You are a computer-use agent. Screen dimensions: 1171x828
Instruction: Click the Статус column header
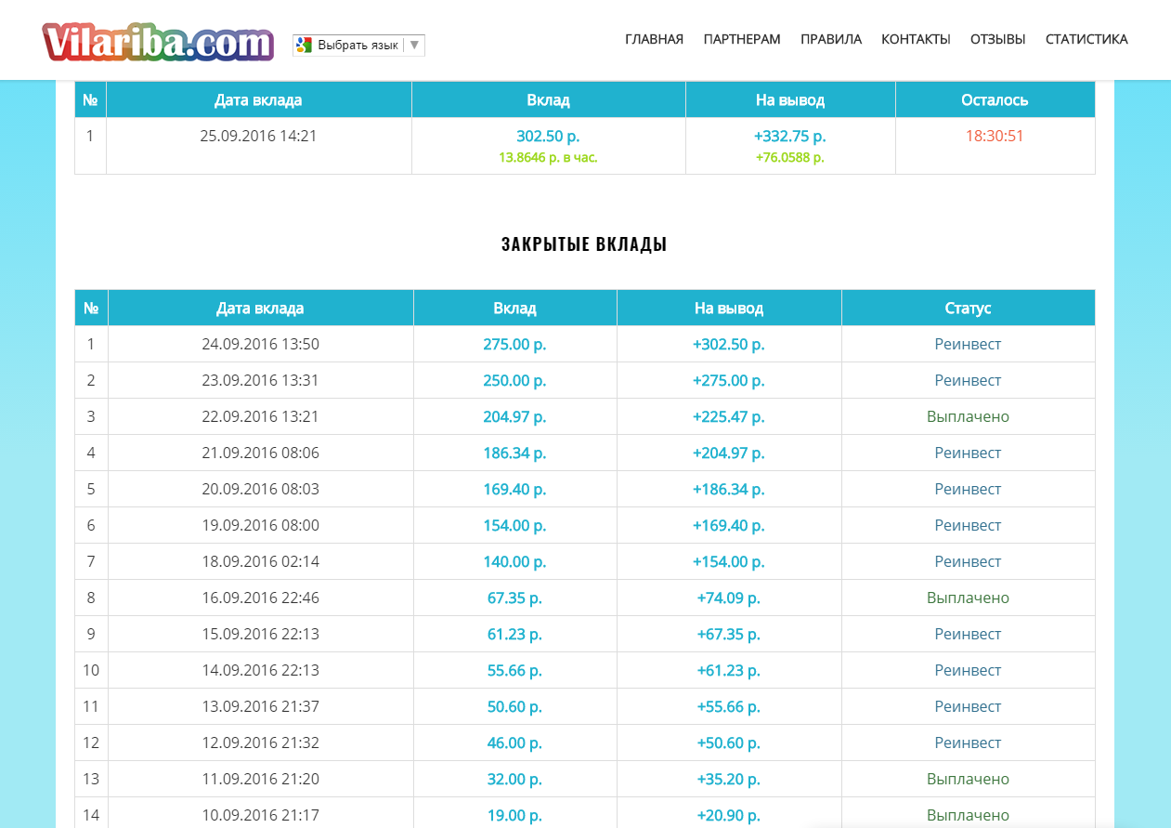click(968, 308)
